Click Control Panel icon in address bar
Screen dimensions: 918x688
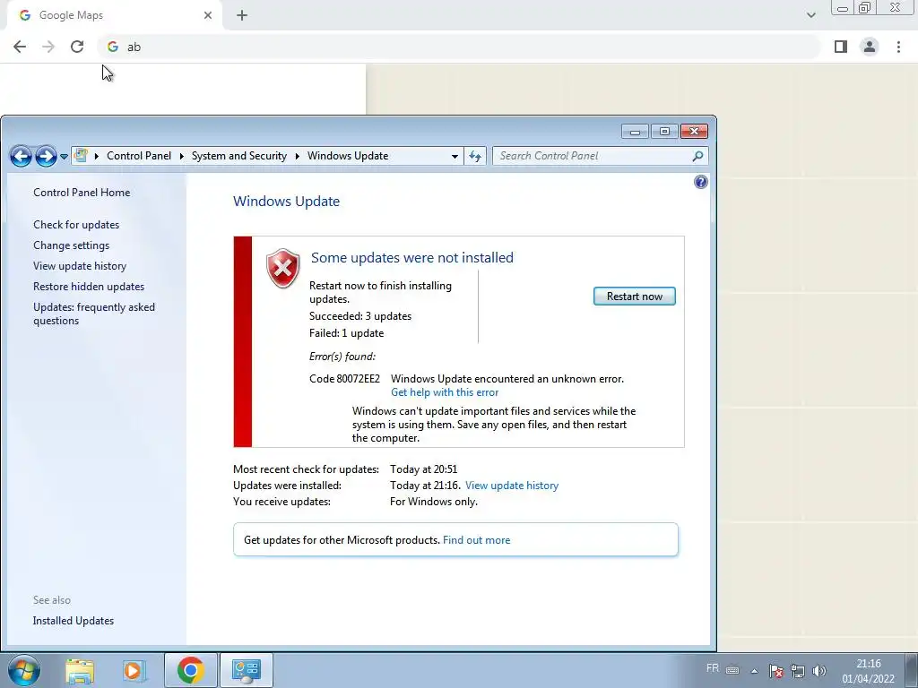tap(82, 156)
